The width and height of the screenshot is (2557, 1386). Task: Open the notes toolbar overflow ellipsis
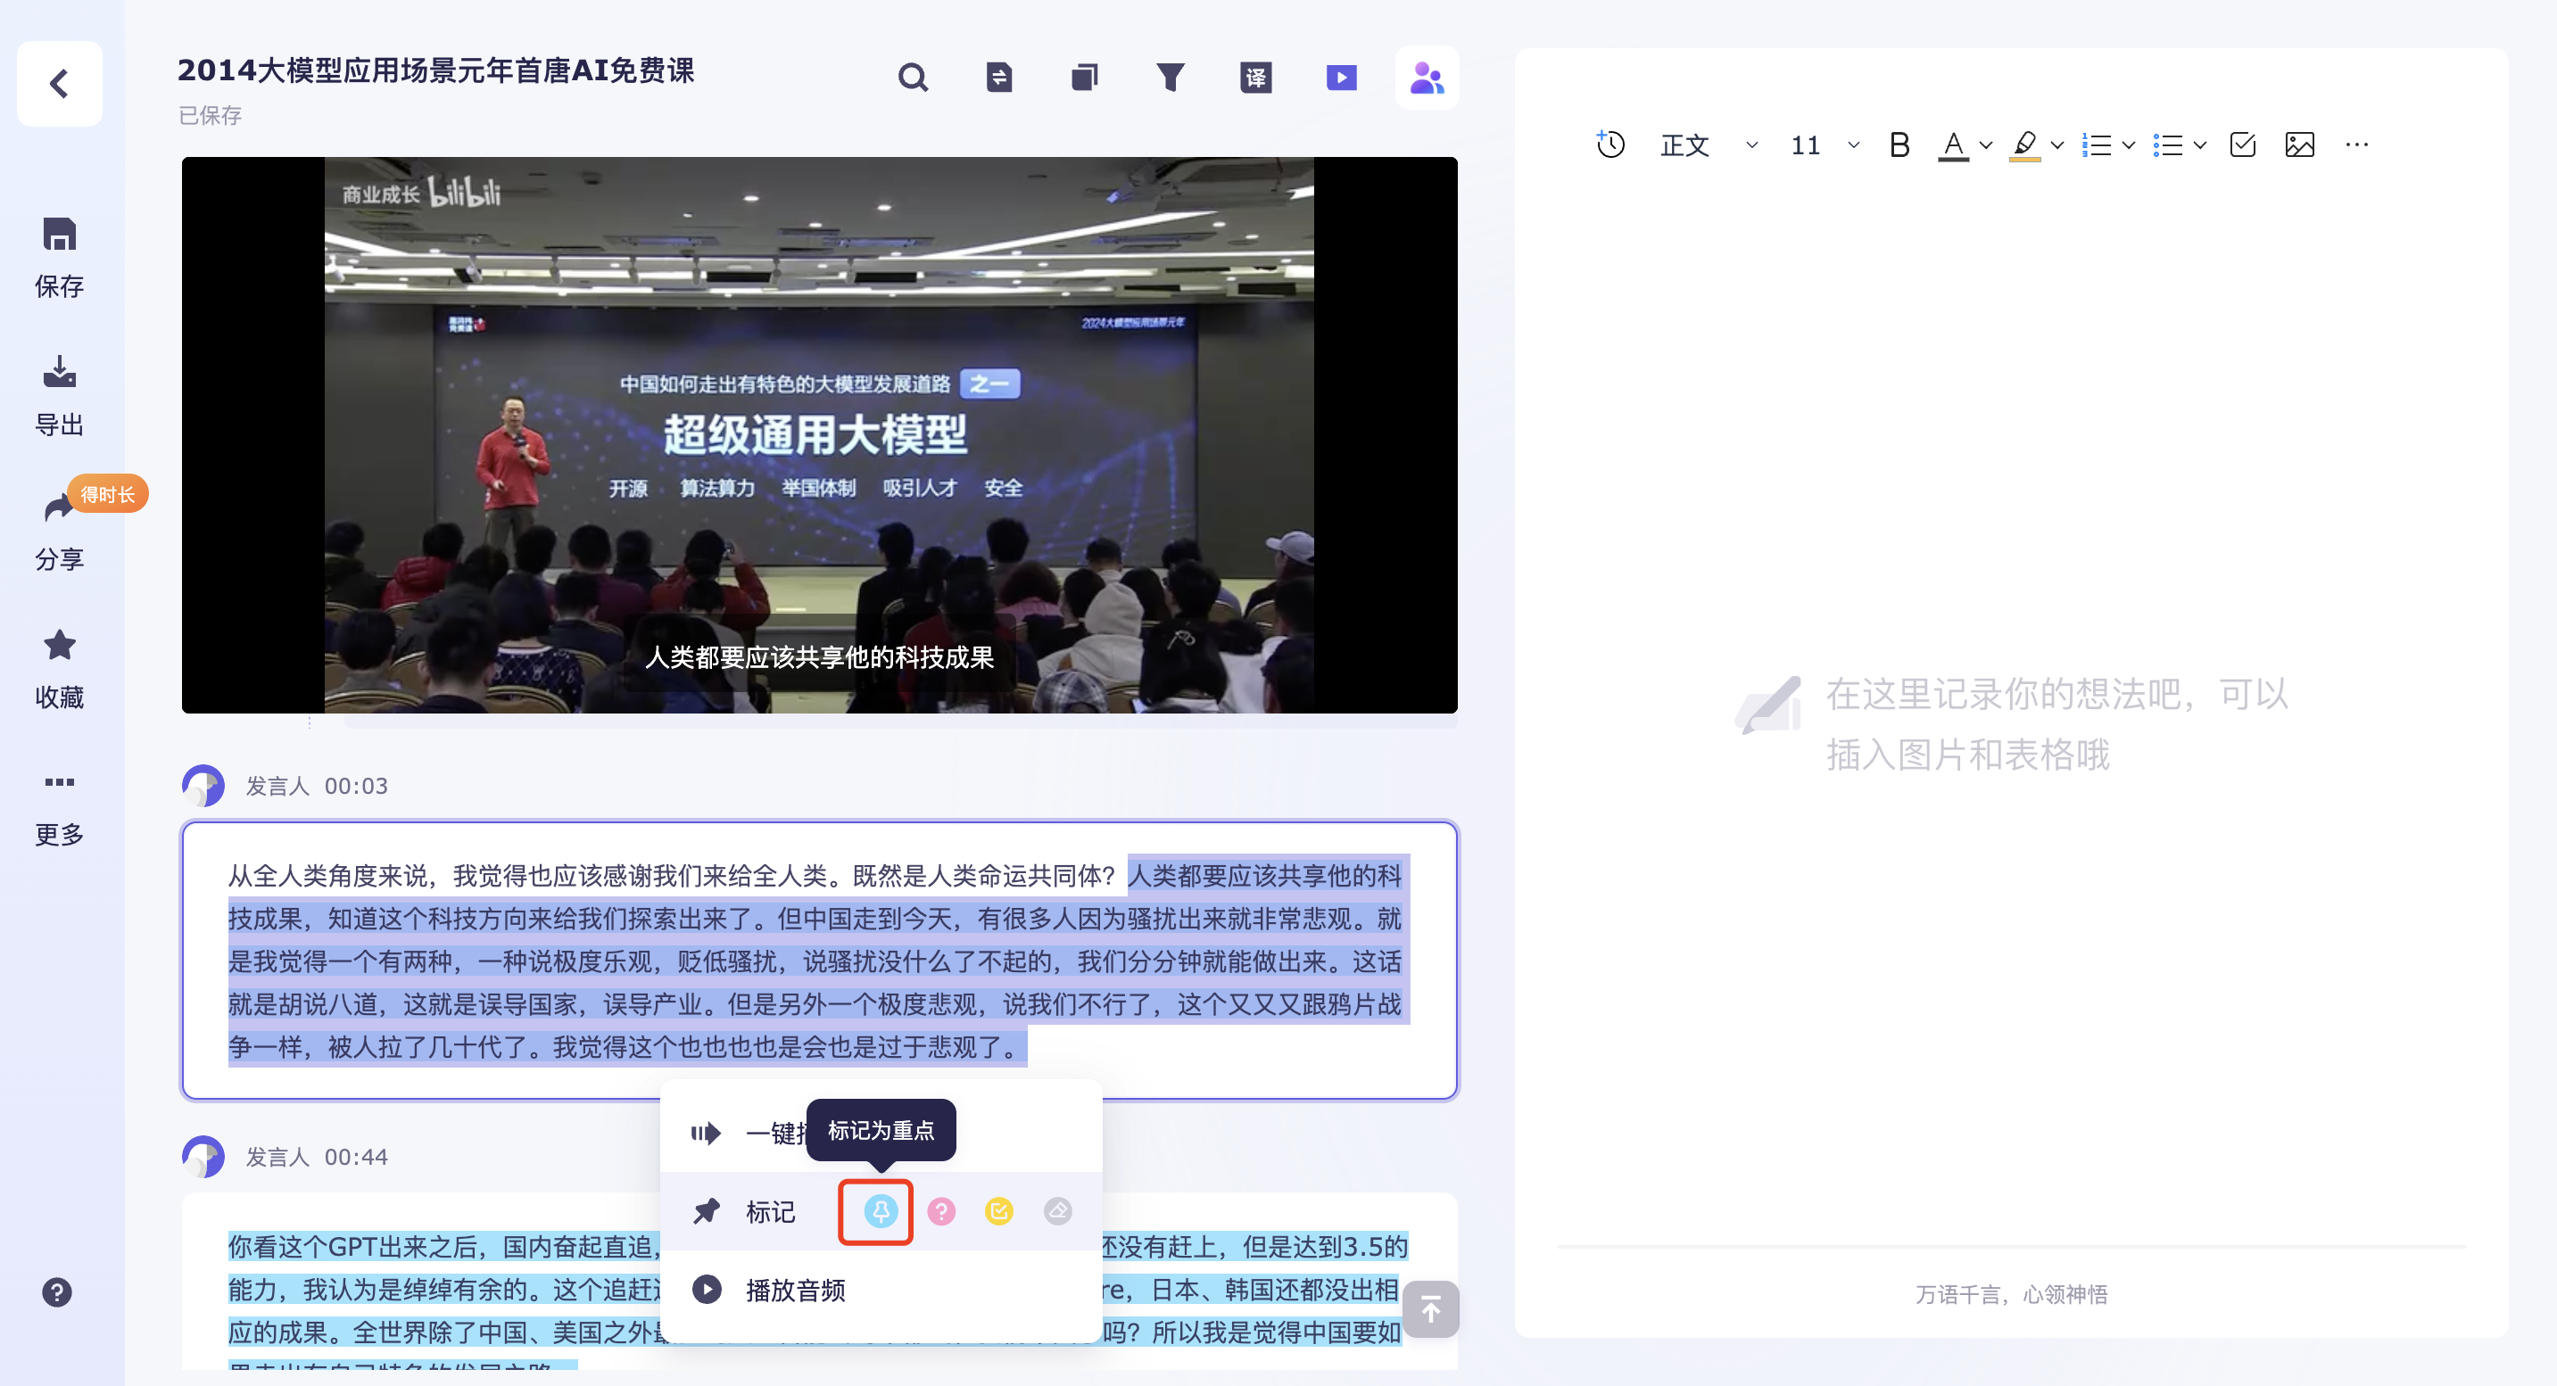2356,144
